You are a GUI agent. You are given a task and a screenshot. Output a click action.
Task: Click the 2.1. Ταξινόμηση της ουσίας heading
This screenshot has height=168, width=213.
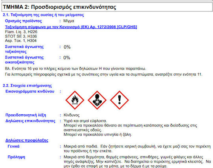[43, 15]
